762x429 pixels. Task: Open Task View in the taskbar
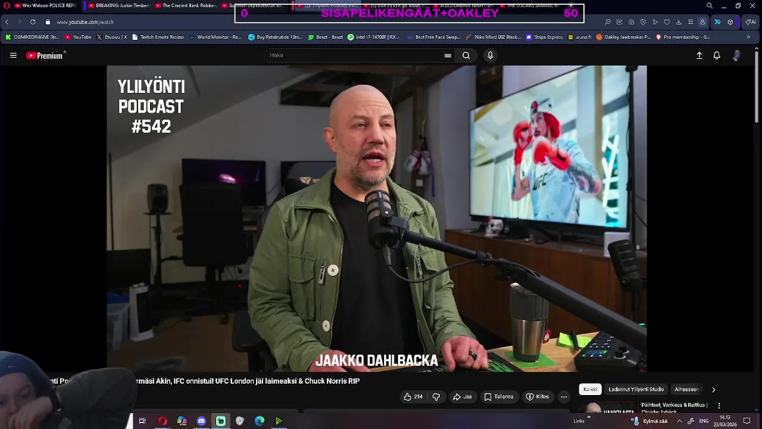[142, 421]
